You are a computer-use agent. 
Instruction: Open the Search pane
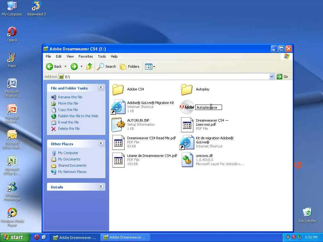tap(107, 66)
